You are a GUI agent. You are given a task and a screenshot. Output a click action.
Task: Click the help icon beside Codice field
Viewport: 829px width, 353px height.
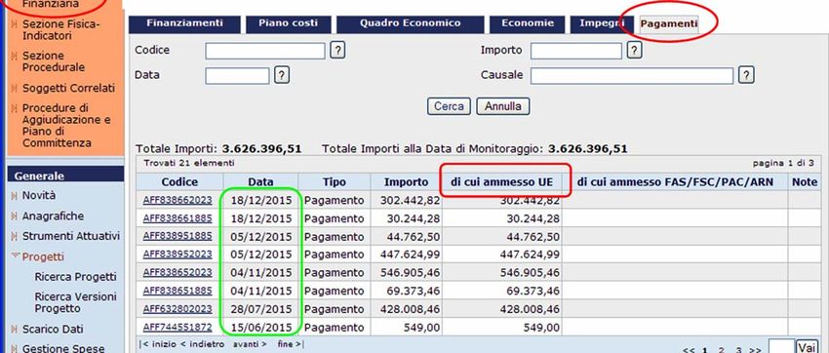337,51
